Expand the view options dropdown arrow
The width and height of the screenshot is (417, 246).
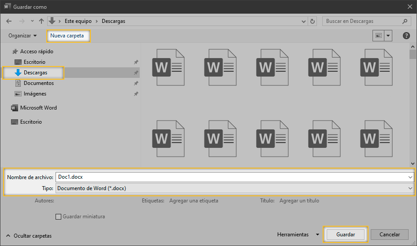click(x=388, y=36)
